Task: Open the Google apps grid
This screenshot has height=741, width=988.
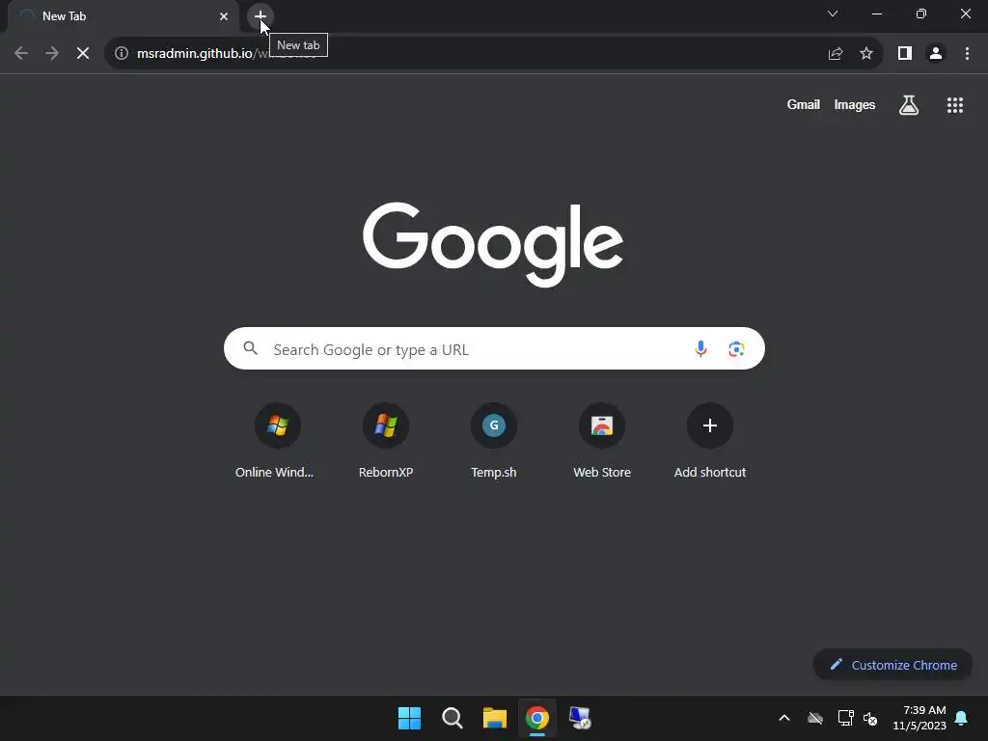Action: point(954,105)
